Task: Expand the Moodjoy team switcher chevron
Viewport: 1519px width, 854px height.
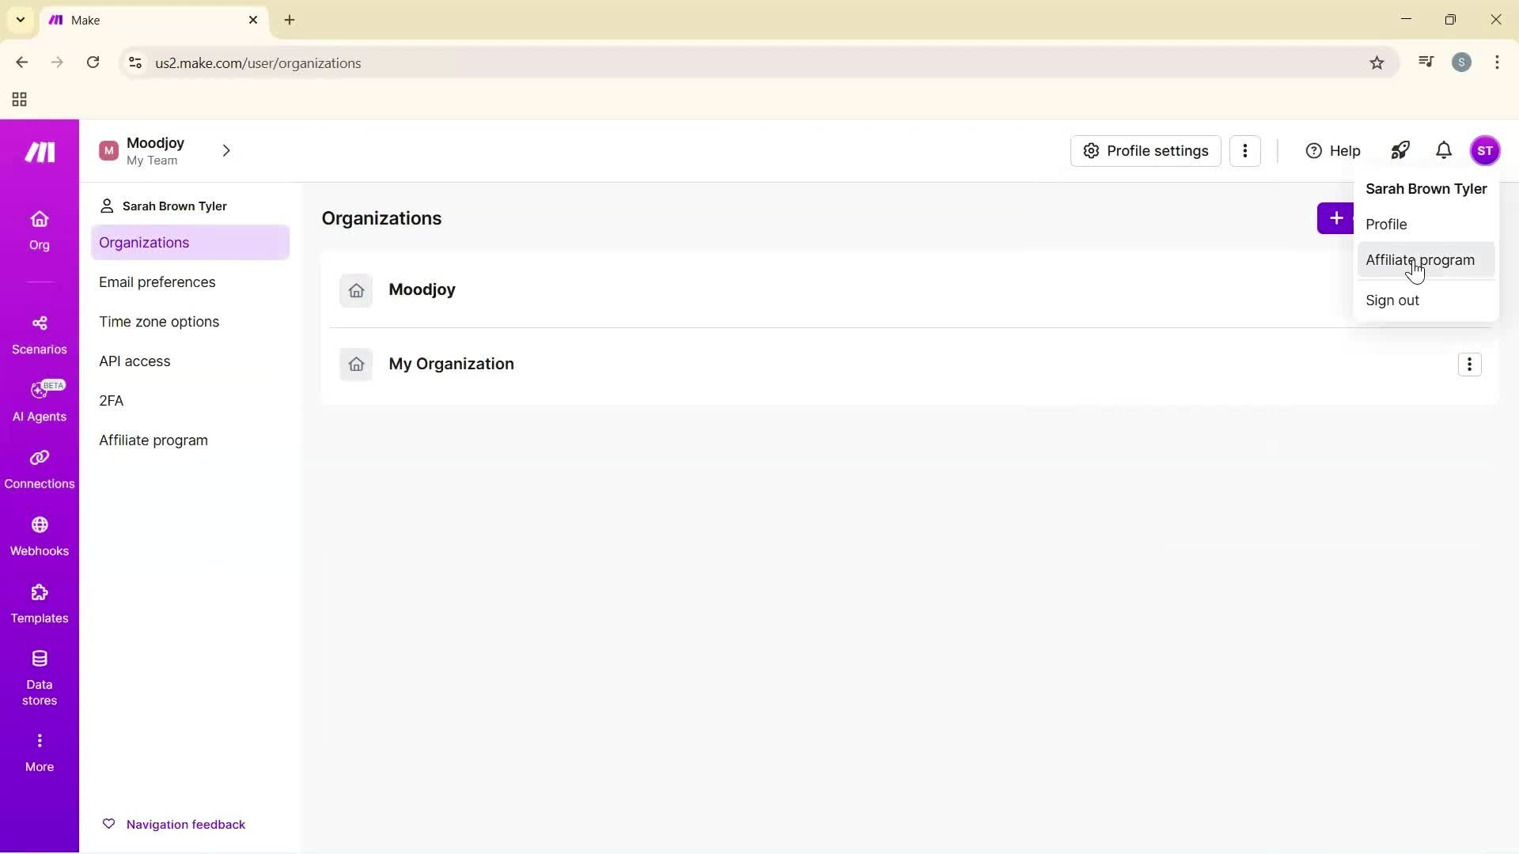Action: [x=226, y=150]
